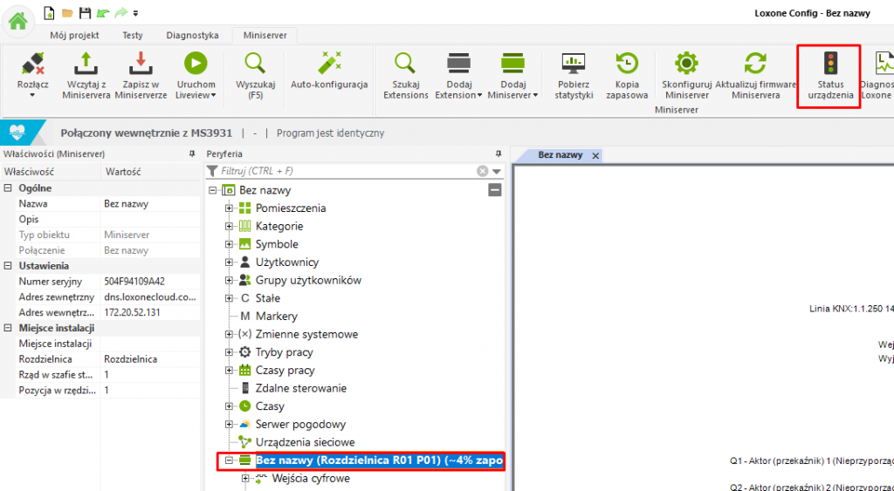Click the Filtruj search field

coord(345,172)
